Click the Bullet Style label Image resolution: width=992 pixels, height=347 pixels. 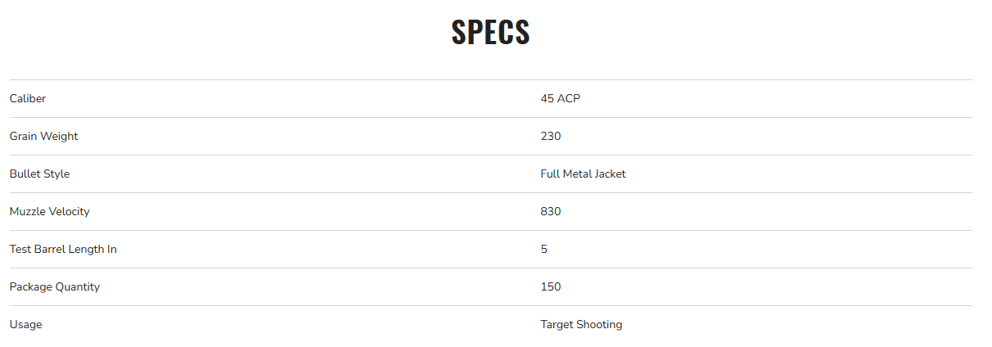(x=39, y=174)
